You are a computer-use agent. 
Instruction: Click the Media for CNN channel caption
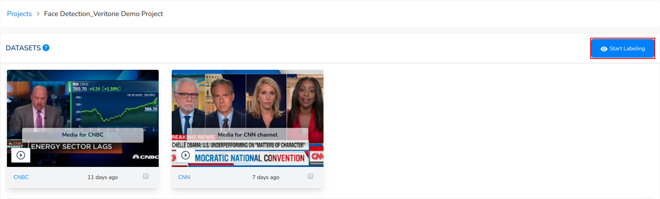(x=248, y=135)
